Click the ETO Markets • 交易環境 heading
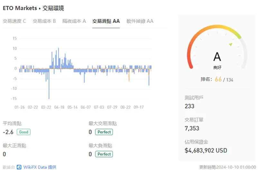Image resolution: width=258 pixels, height=175 pixels. (33, 8)
